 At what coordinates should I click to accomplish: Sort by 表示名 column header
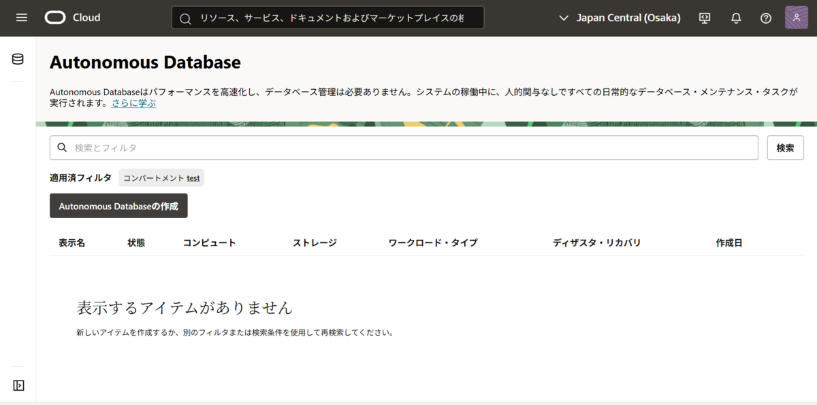(x=71, y=243)
